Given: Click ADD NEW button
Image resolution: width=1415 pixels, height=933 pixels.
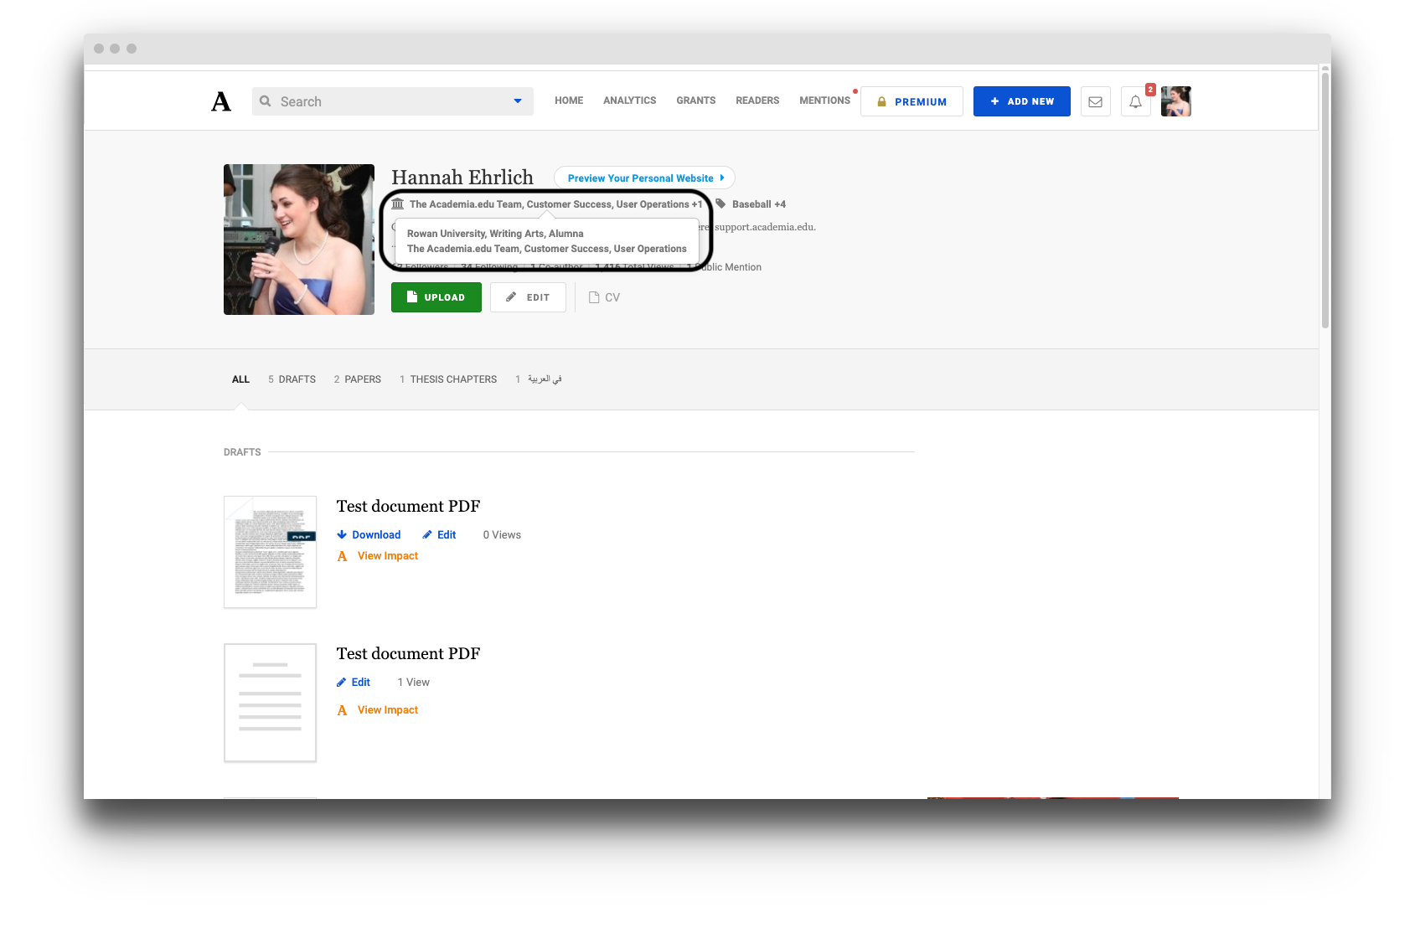Looking at the screenshot, I should point(1021,101).
